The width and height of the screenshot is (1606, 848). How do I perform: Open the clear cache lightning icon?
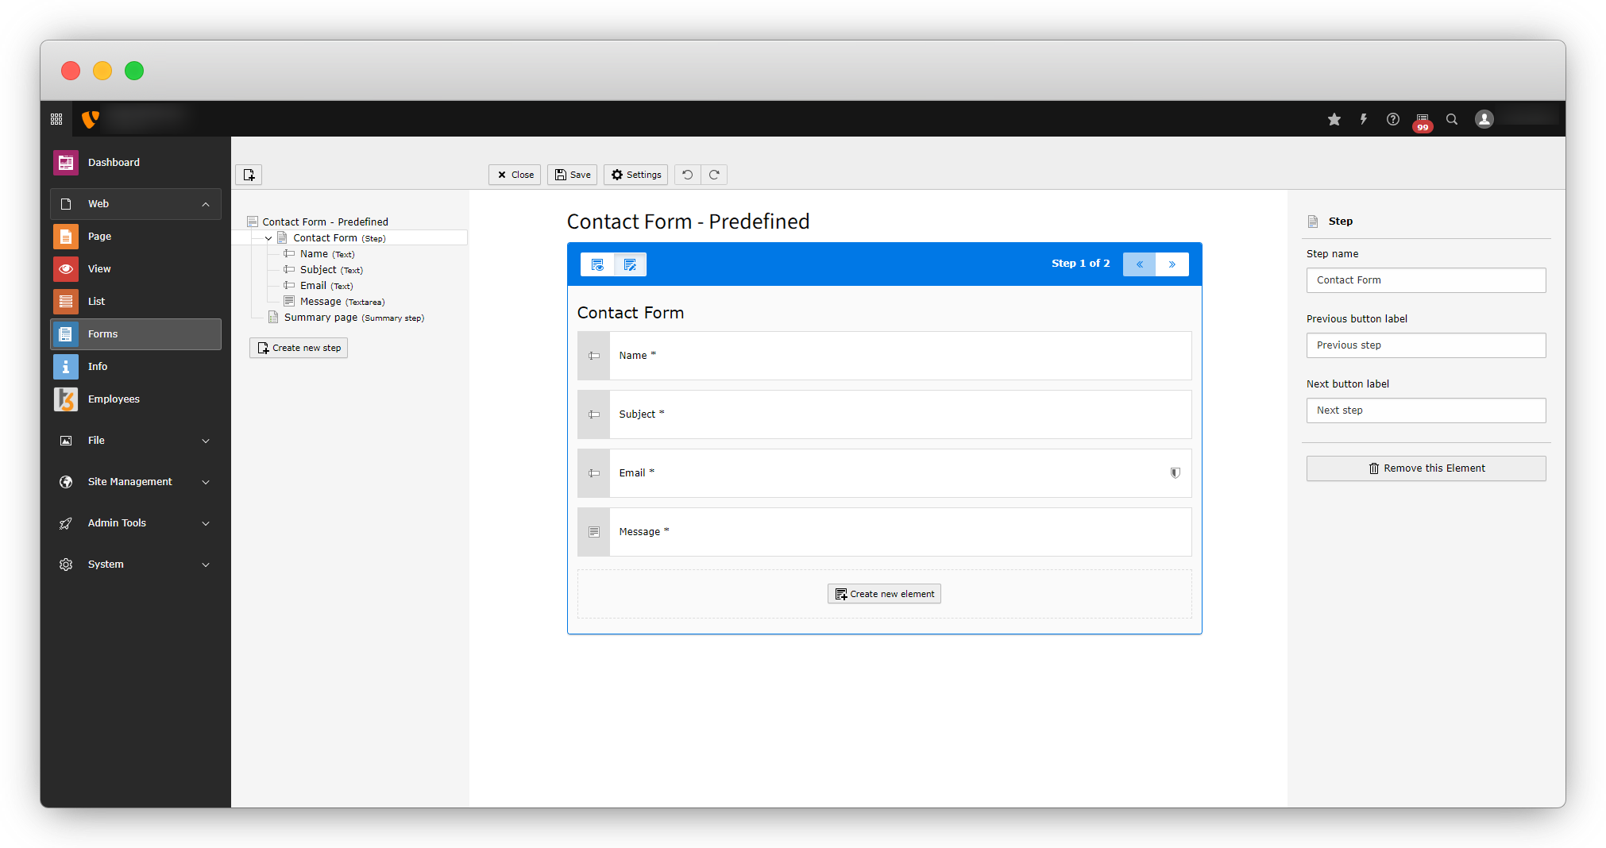click(1364, 119)
